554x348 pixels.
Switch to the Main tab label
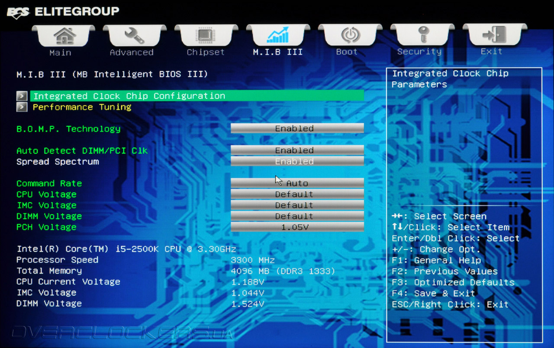point(60,52)
